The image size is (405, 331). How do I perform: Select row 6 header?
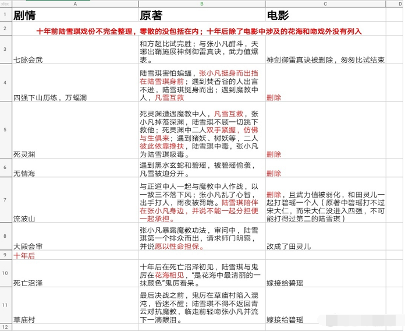click(x=6, y=168)
